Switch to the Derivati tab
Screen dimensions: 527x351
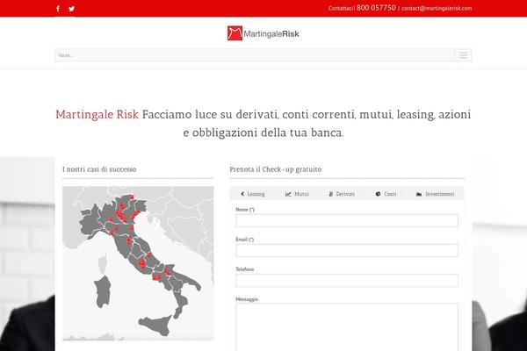342,194
